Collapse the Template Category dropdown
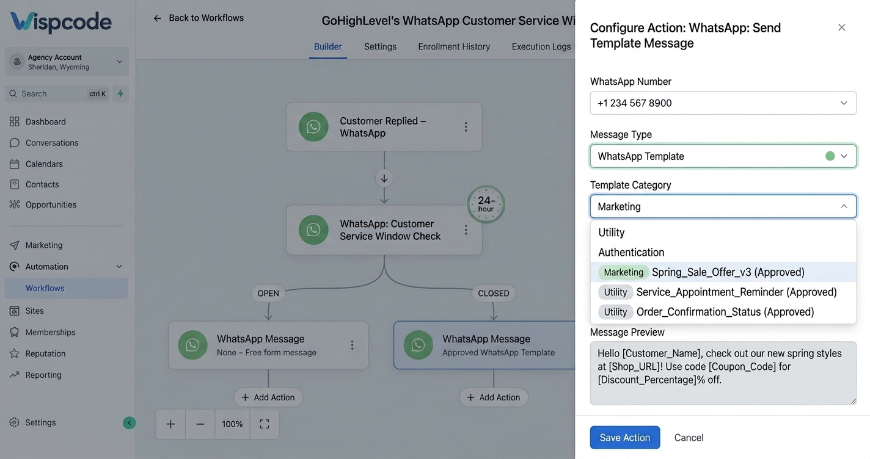 723,206
